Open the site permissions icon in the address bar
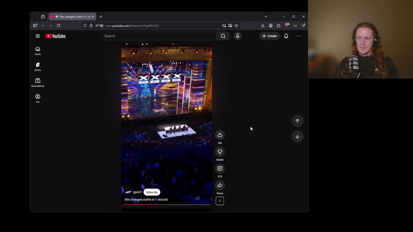This screenshot has height=232, width=413. pyautogui.click(x=97, y=25)
